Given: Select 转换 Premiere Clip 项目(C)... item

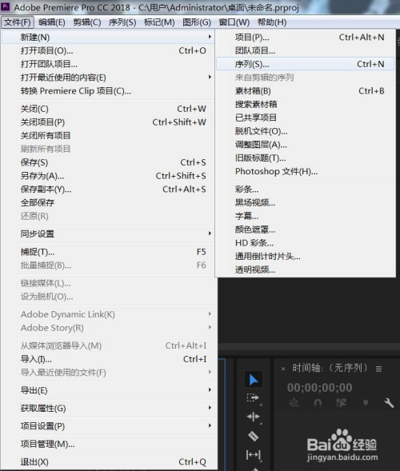Looking at the screenshot, I should coord(108,90).
